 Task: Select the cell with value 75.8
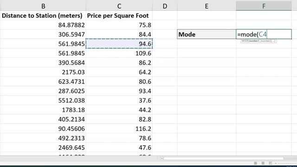tap(119, 25)
